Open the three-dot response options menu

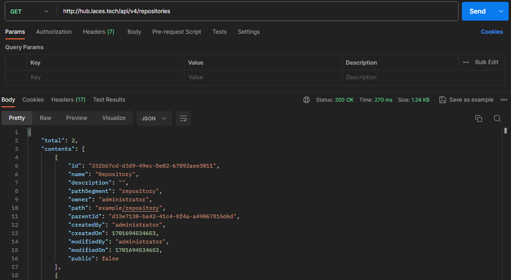coord(504,100)
